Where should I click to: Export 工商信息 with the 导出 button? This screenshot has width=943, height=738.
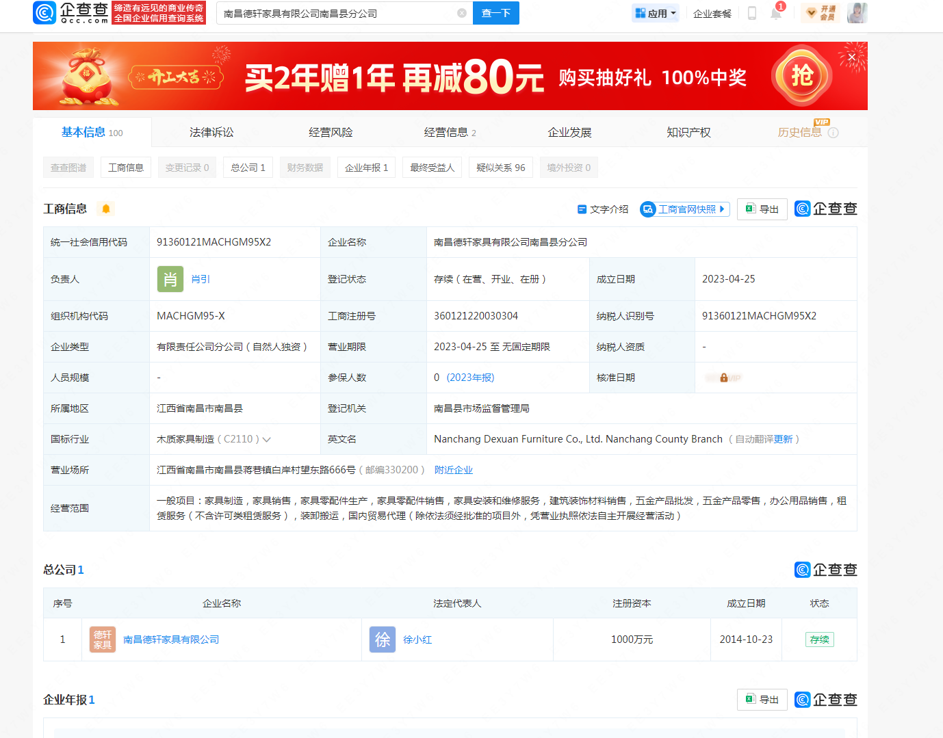click(762, 209)
